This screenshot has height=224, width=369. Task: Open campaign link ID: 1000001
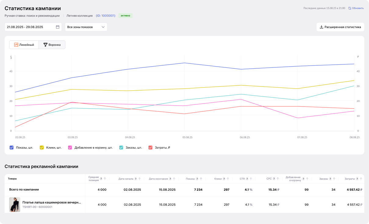click(x=106, y=16)
